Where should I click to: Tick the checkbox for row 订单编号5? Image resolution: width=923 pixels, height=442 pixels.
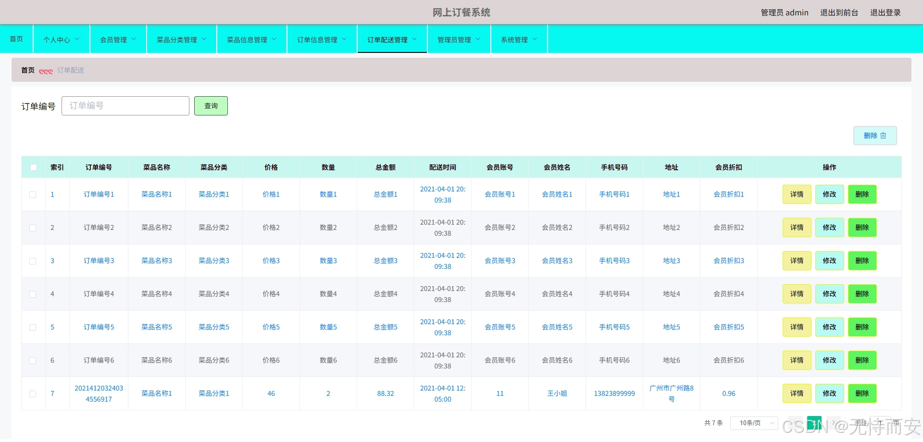[33, 328]
